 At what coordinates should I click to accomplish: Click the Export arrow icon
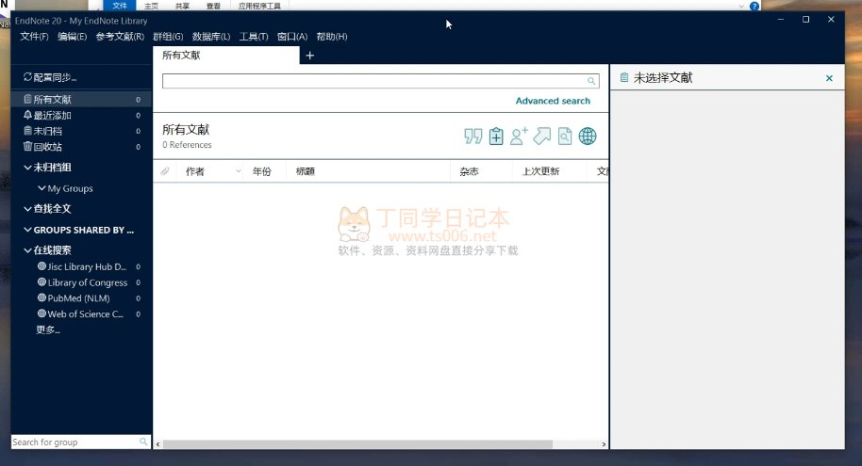(x=541, y=137)
